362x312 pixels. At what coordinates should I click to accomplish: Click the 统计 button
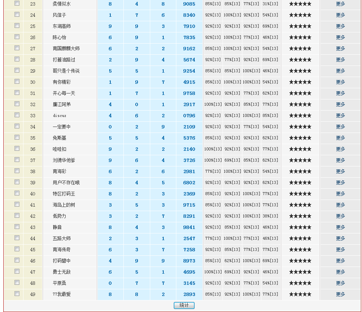coord(184,305)
